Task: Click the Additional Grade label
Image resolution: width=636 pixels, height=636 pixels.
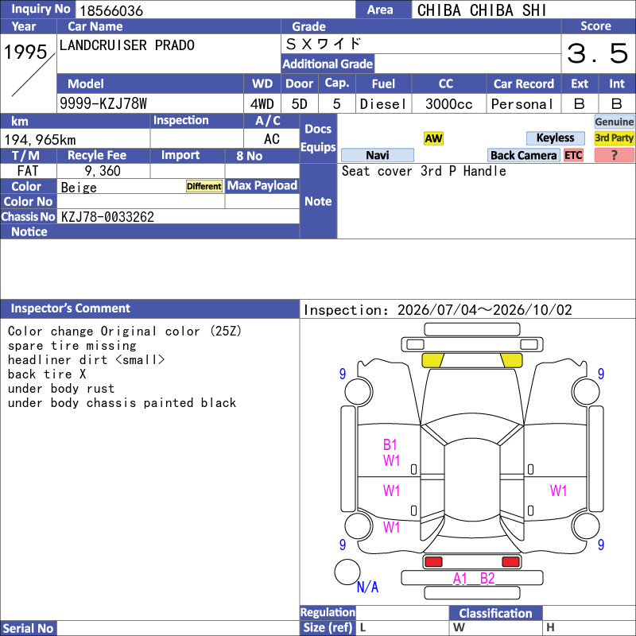Action: pos(328,64)
